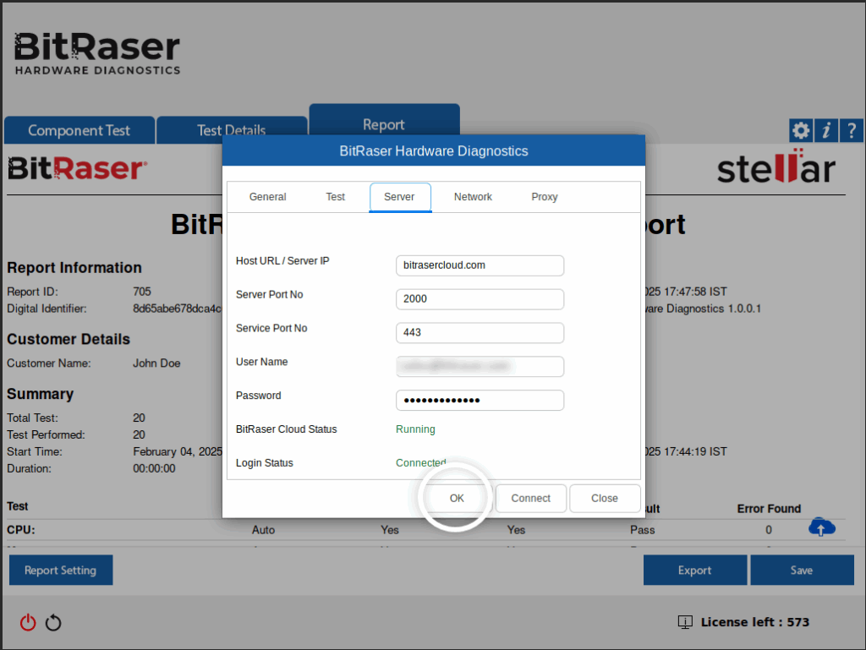Click the red power icon
The width and height of the screenshot is (866, 650).
28,622
